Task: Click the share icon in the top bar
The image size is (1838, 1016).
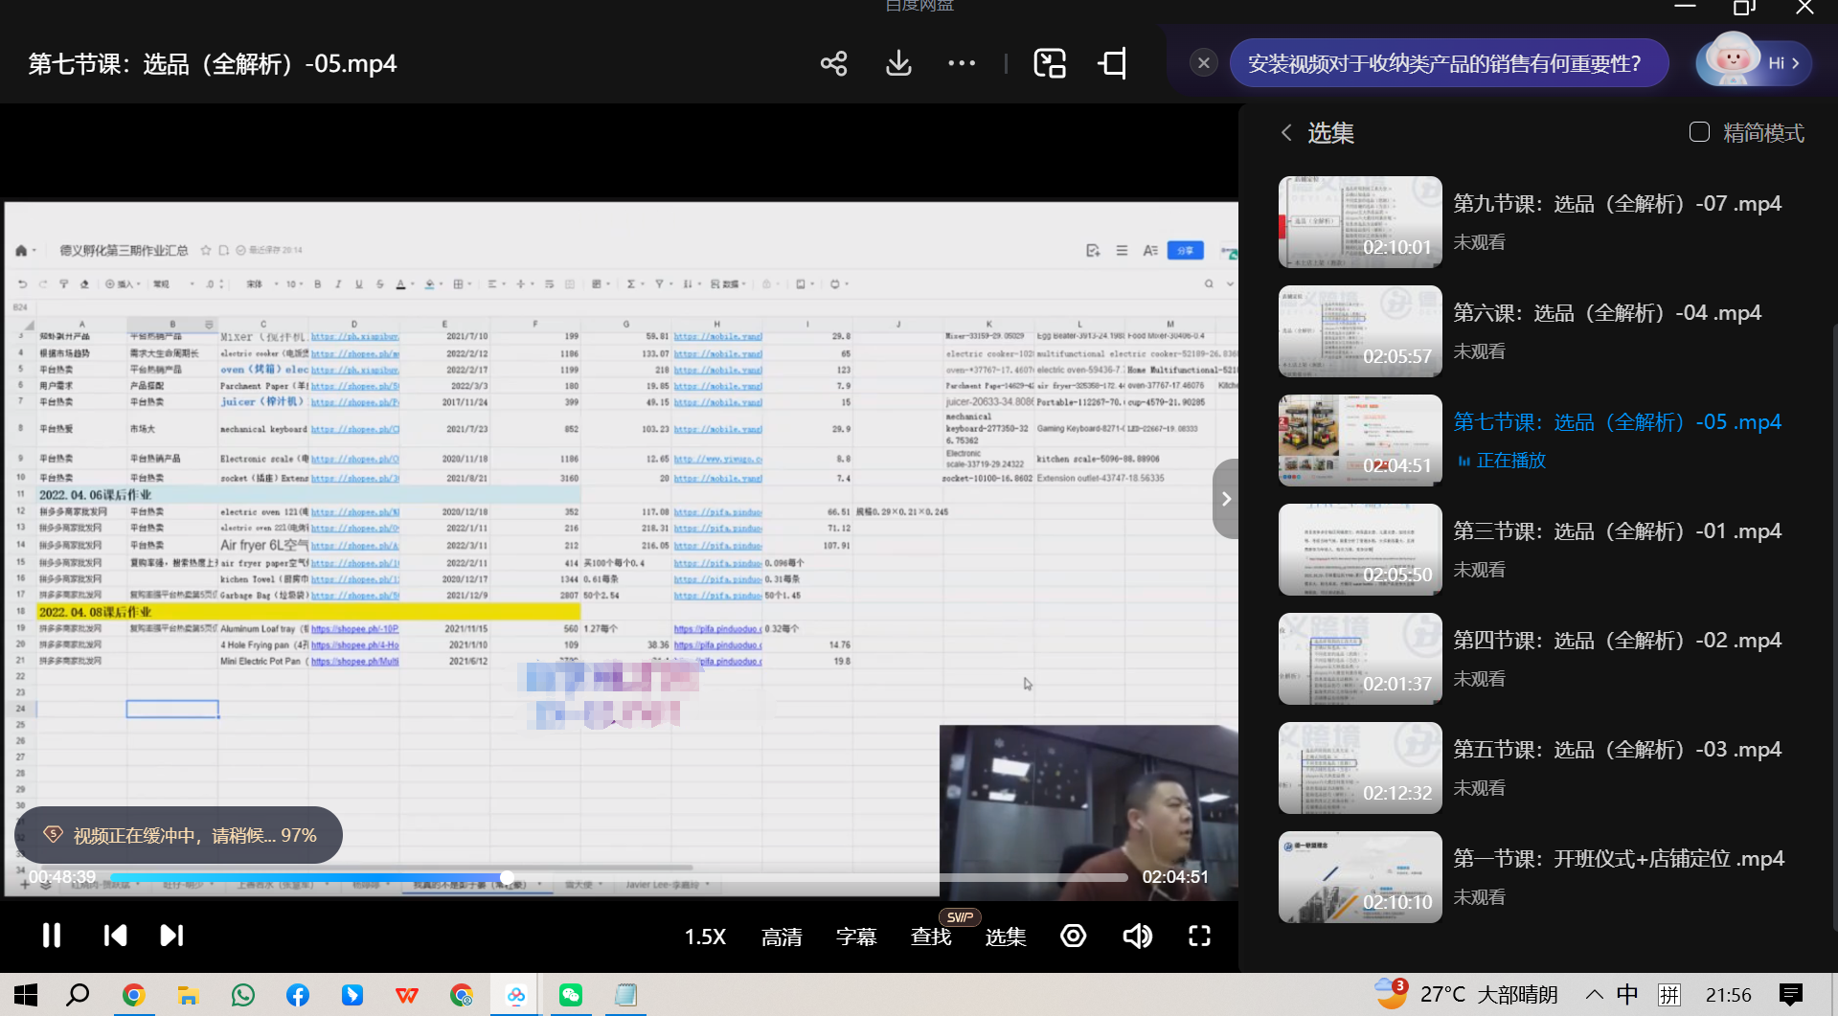Action: (x=833, y=64)
